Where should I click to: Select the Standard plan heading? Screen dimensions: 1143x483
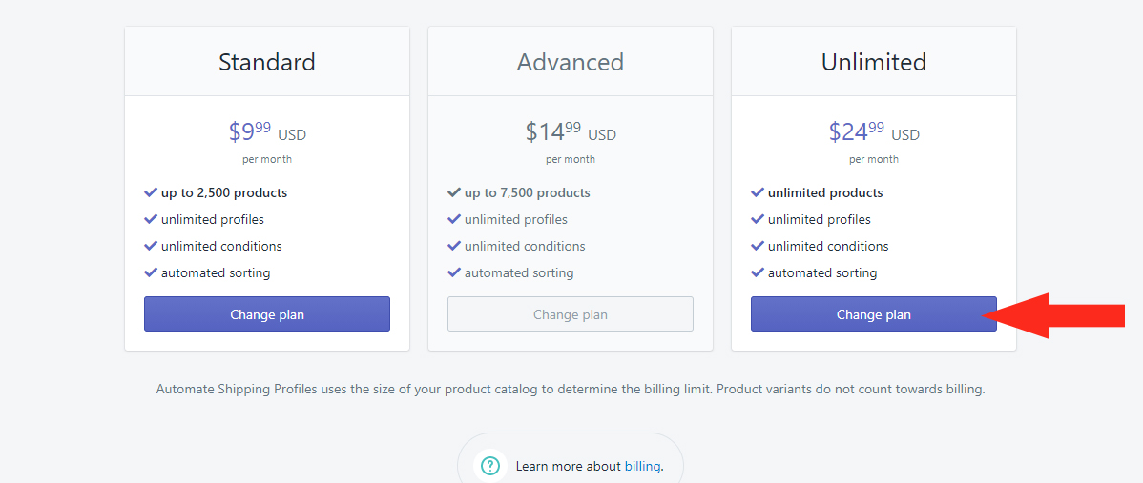(x=267, y=62)
